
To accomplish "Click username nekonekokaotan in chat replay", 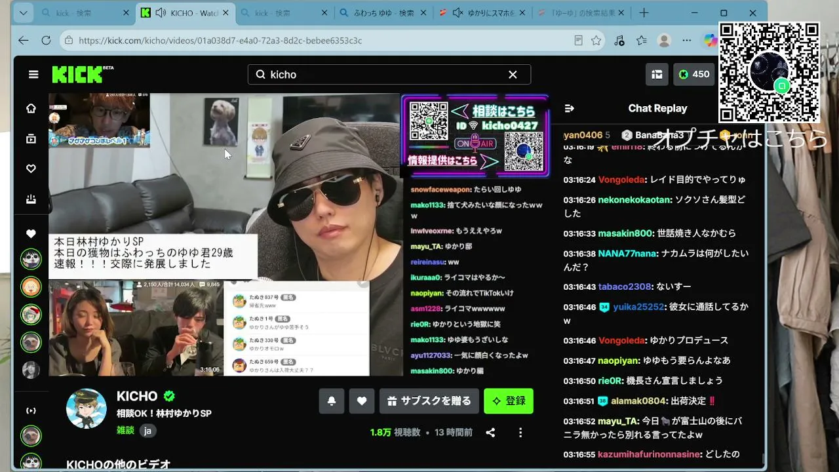I will tap(634, 200).
